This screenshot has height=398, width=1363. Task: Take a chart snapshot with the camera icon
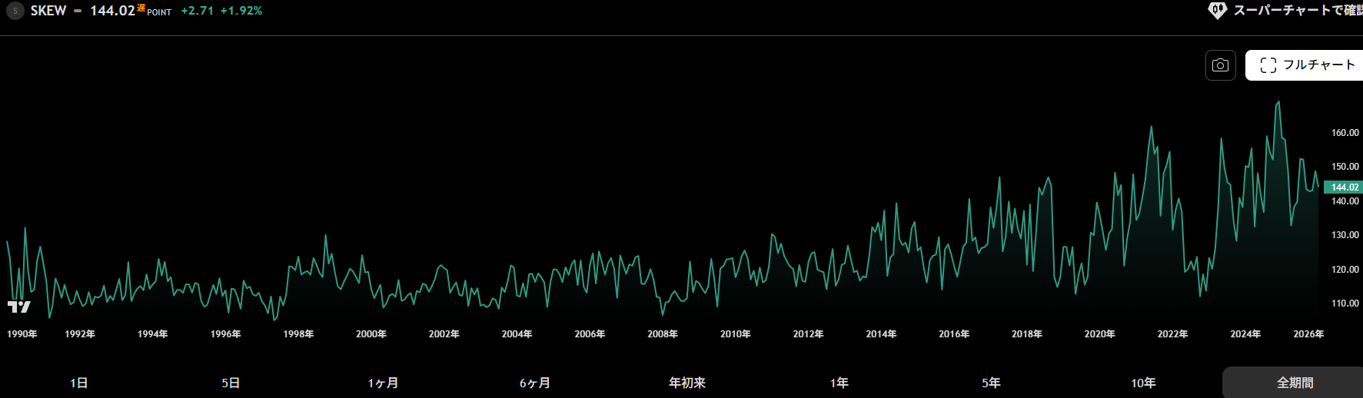click(1220, 65)
